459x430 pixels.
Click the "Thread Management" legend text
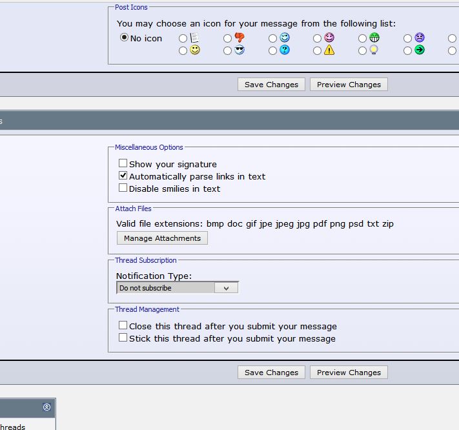pyautogui.click(x=147, y=309)
